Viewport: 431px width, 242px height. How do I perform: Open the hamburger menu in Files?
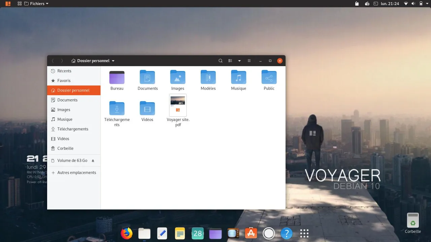pos(249,61)
